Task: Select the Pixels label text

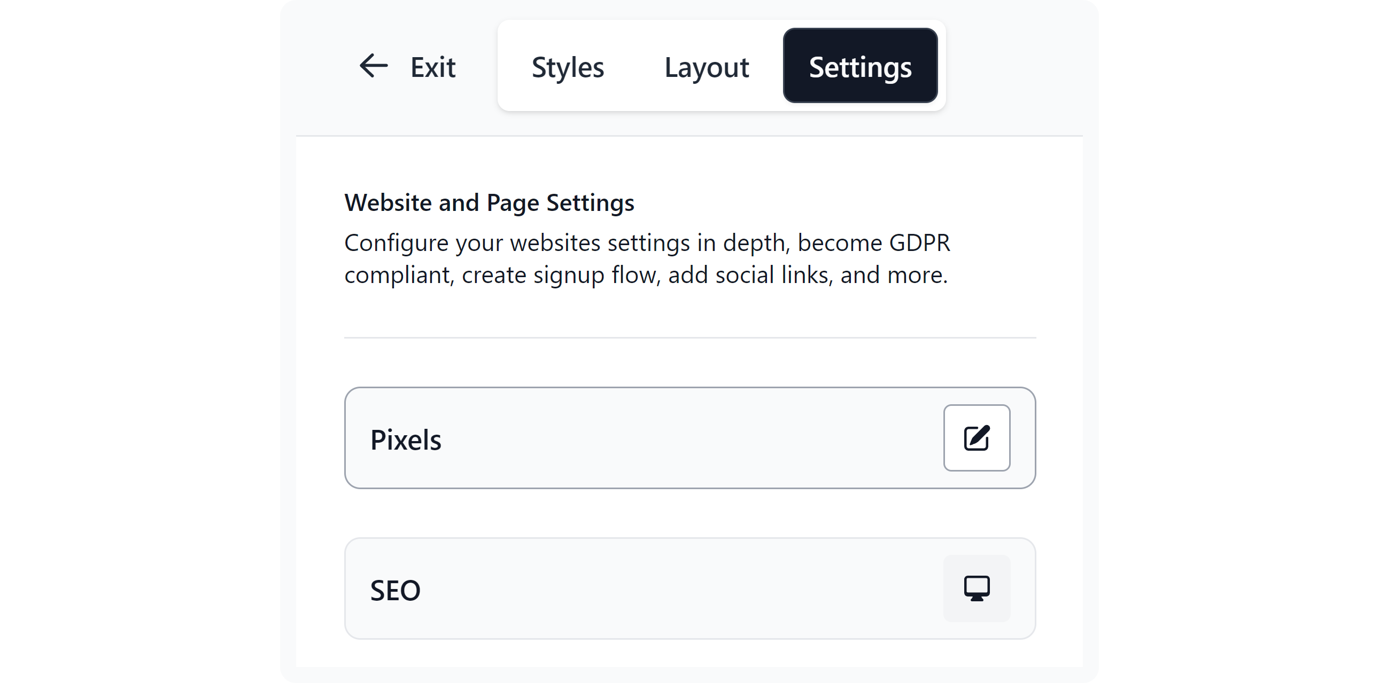Action: click(x=406, y=440)
